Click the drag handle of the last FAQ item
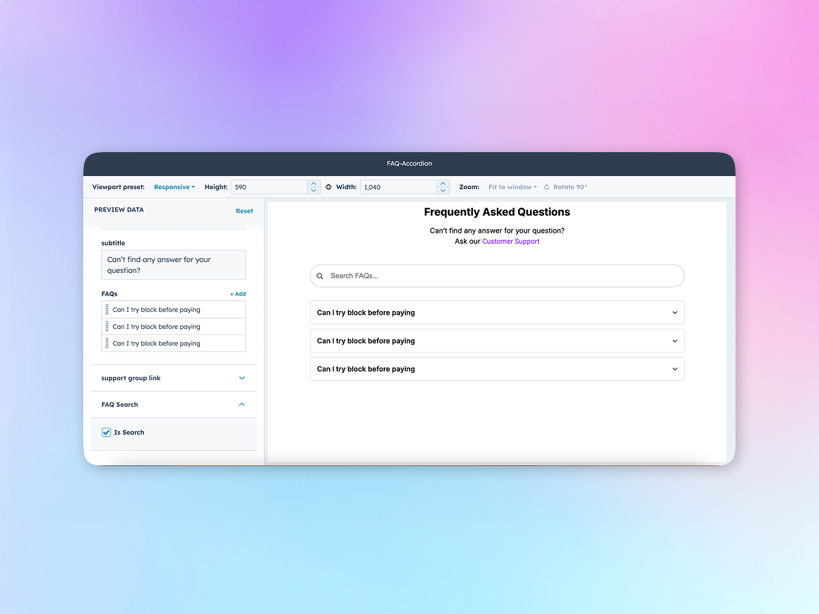This screenshot has height=614, width=819. (108, 343)
